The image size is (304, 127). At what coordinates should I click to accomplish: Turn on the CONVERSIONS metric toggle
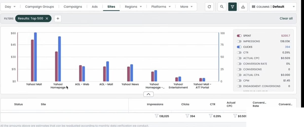pyautogui.click(x=239, y=69)
